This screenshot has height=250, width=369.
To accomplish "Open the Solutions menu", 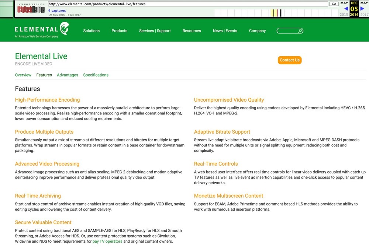I will (x=91, y=31).
